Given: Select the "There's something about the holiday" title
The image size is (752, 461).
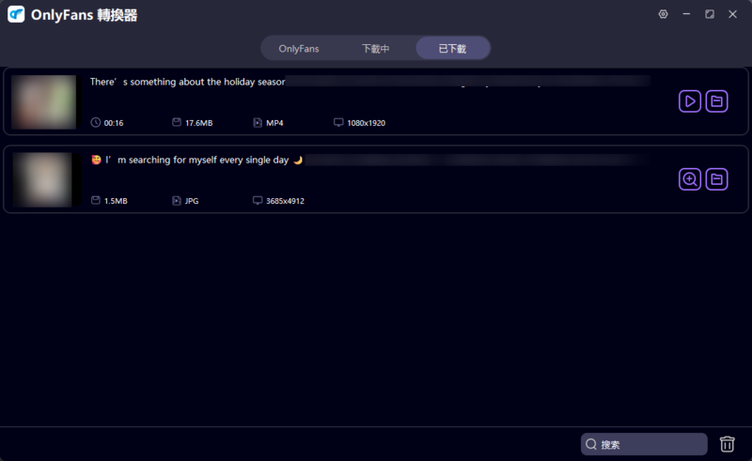Looking at the screenshot, I should 186,82.
